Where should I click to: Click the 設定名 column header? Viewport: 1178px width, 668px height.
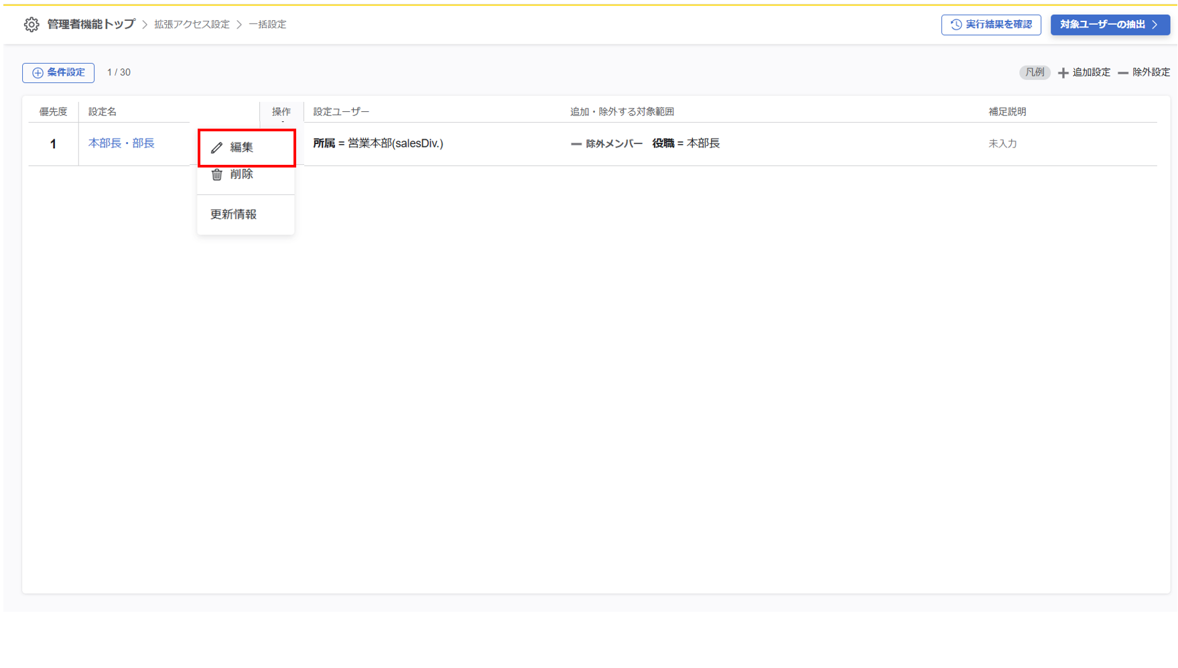(x=103, y=112)
